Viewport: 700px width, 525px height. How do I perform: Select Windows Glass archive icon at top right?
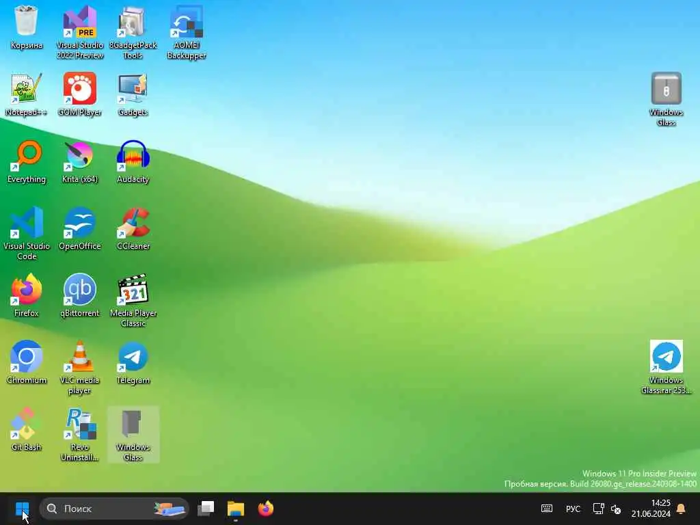[666, 99]
